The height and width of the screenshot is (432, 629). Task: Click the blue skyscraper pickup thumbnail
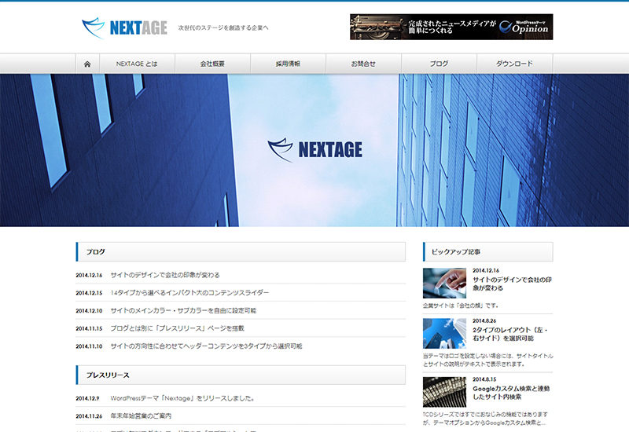[444, 333]
